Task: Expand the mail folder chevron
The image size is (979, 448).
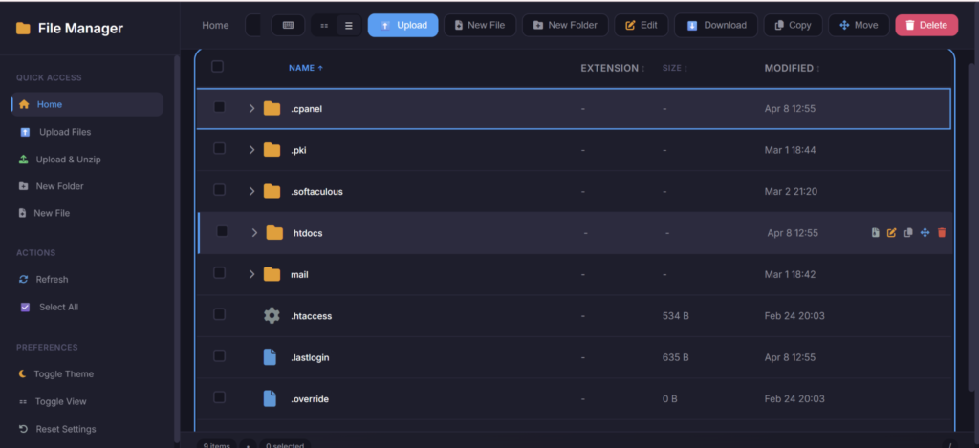Action: 251,274
